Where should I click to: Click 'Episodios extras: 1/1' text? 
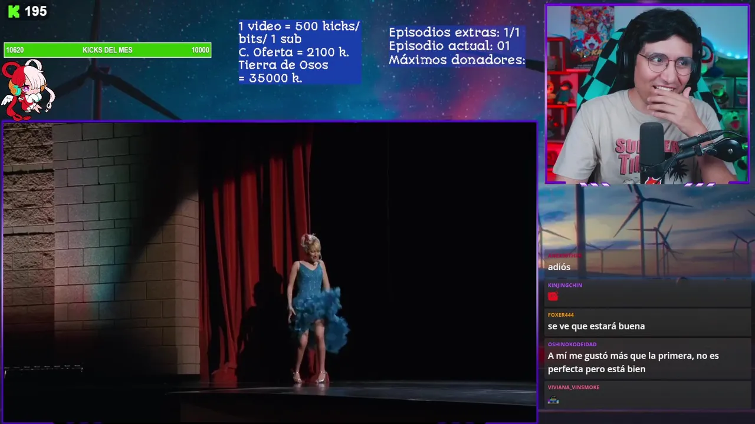point(454,32)
